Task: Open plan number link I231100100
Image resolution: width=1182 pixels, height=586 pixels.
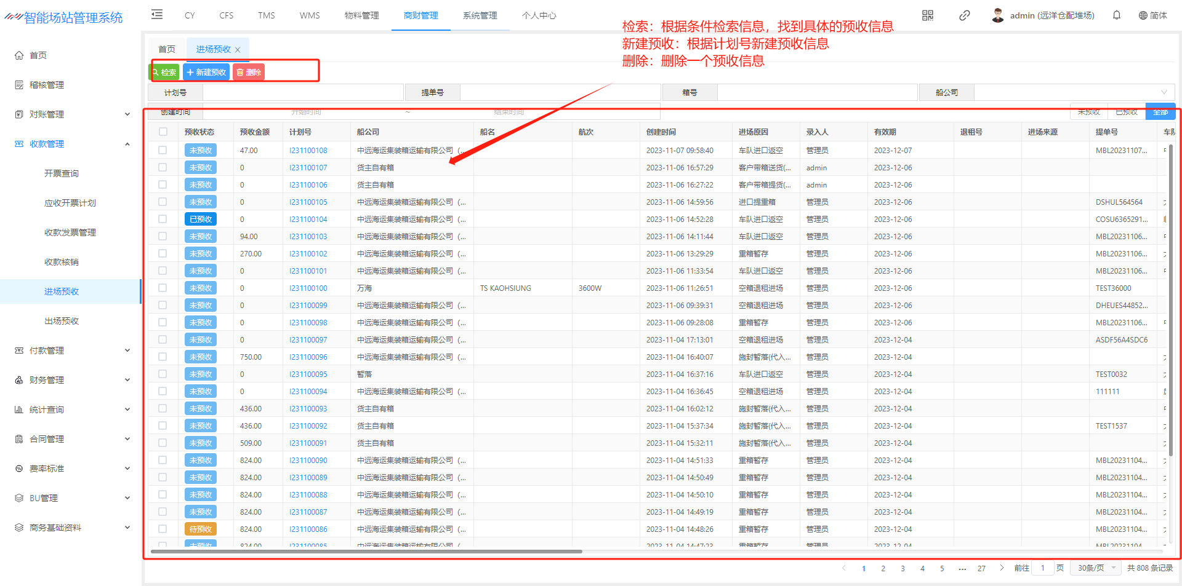Action: (x=308, y=288)
